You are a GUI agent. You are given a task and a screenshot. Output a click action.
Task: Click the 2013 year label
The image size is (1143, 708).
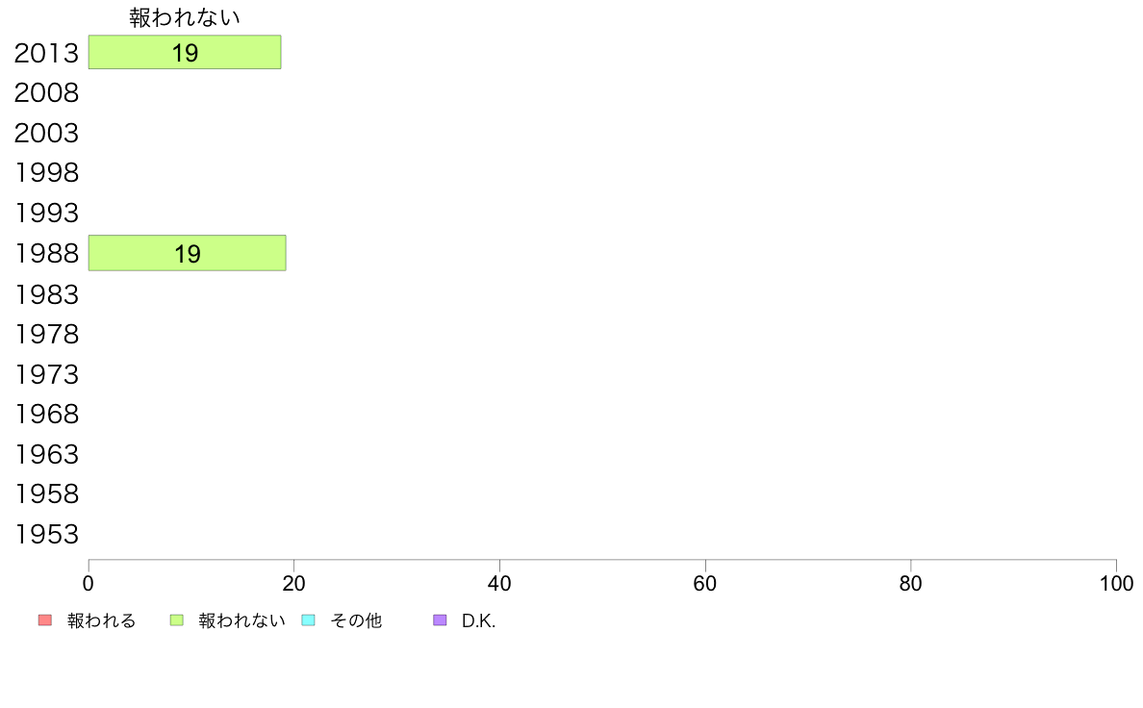[46, 53]
